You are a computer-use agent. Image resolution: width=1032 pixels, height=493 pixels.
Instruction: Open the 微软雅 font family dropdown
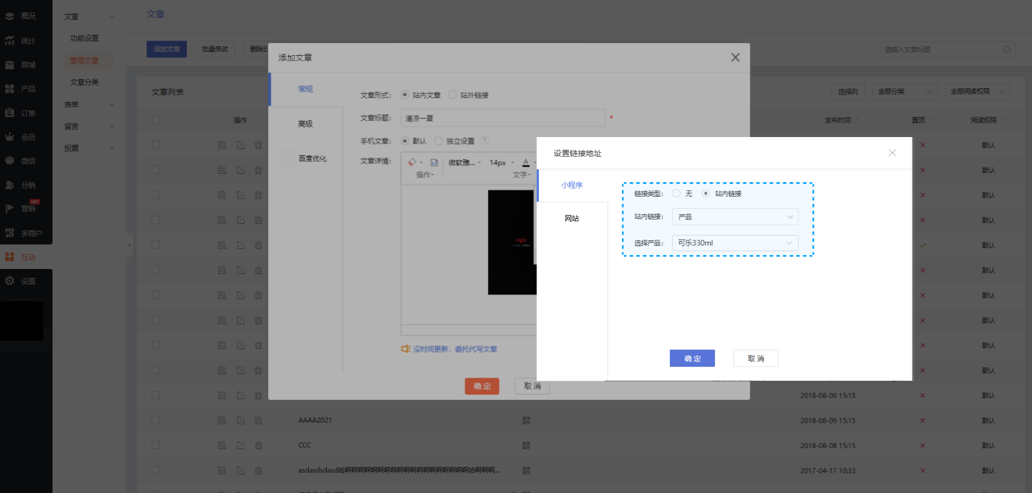(465, 162)
